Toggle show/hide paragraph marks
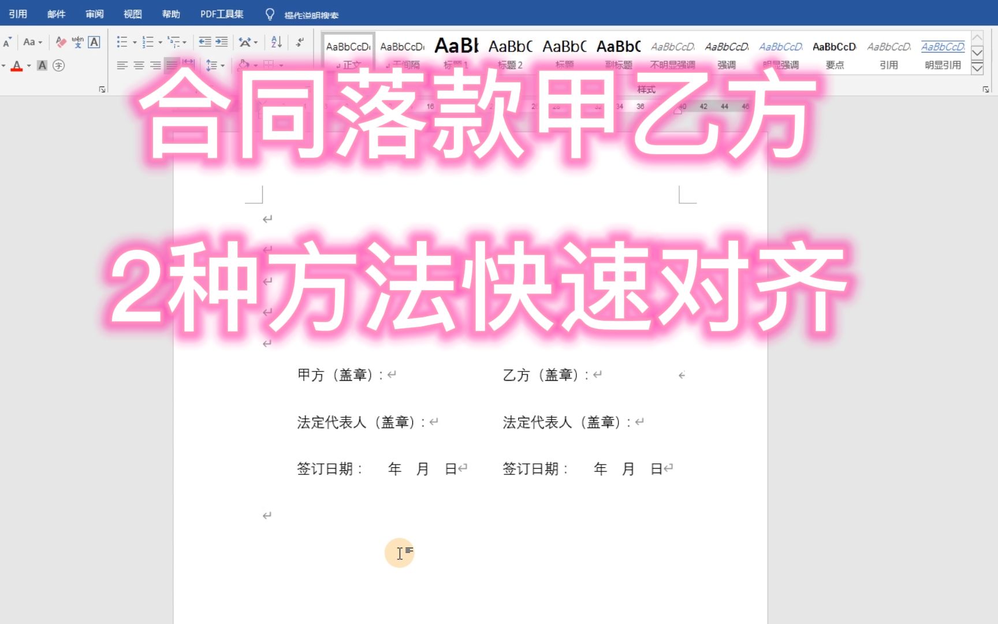The height and width of the screenshot is (624, 998). 300,42
